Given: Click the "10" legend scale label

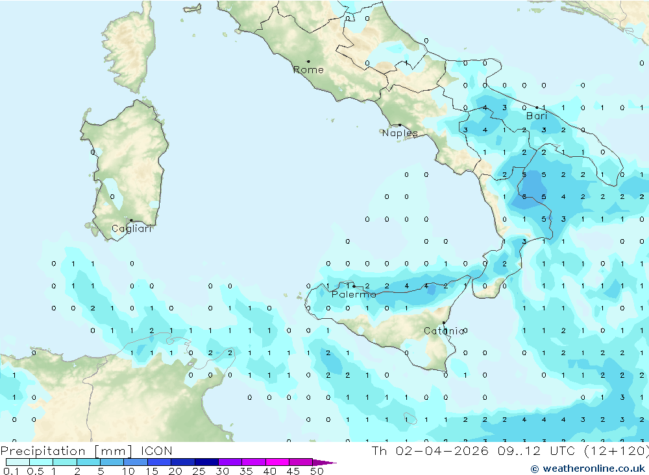Looking at the screenshot, I should [x=128, y=471].
